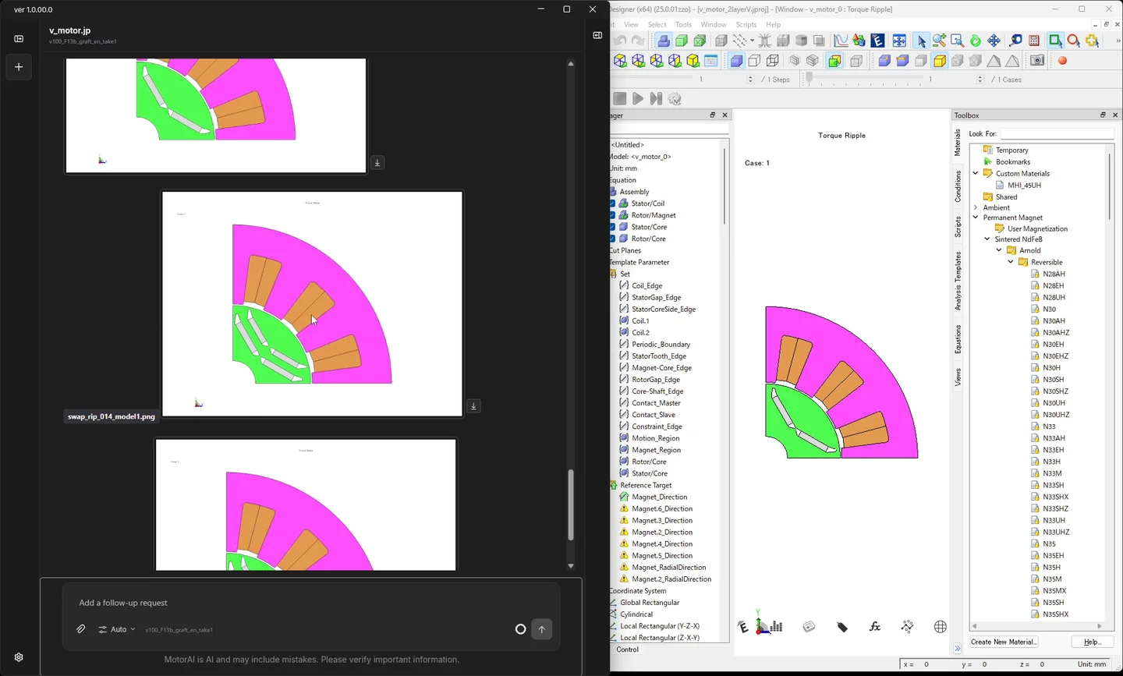
Task: Click the Add a follow-up request field
Action: point(310,603)
